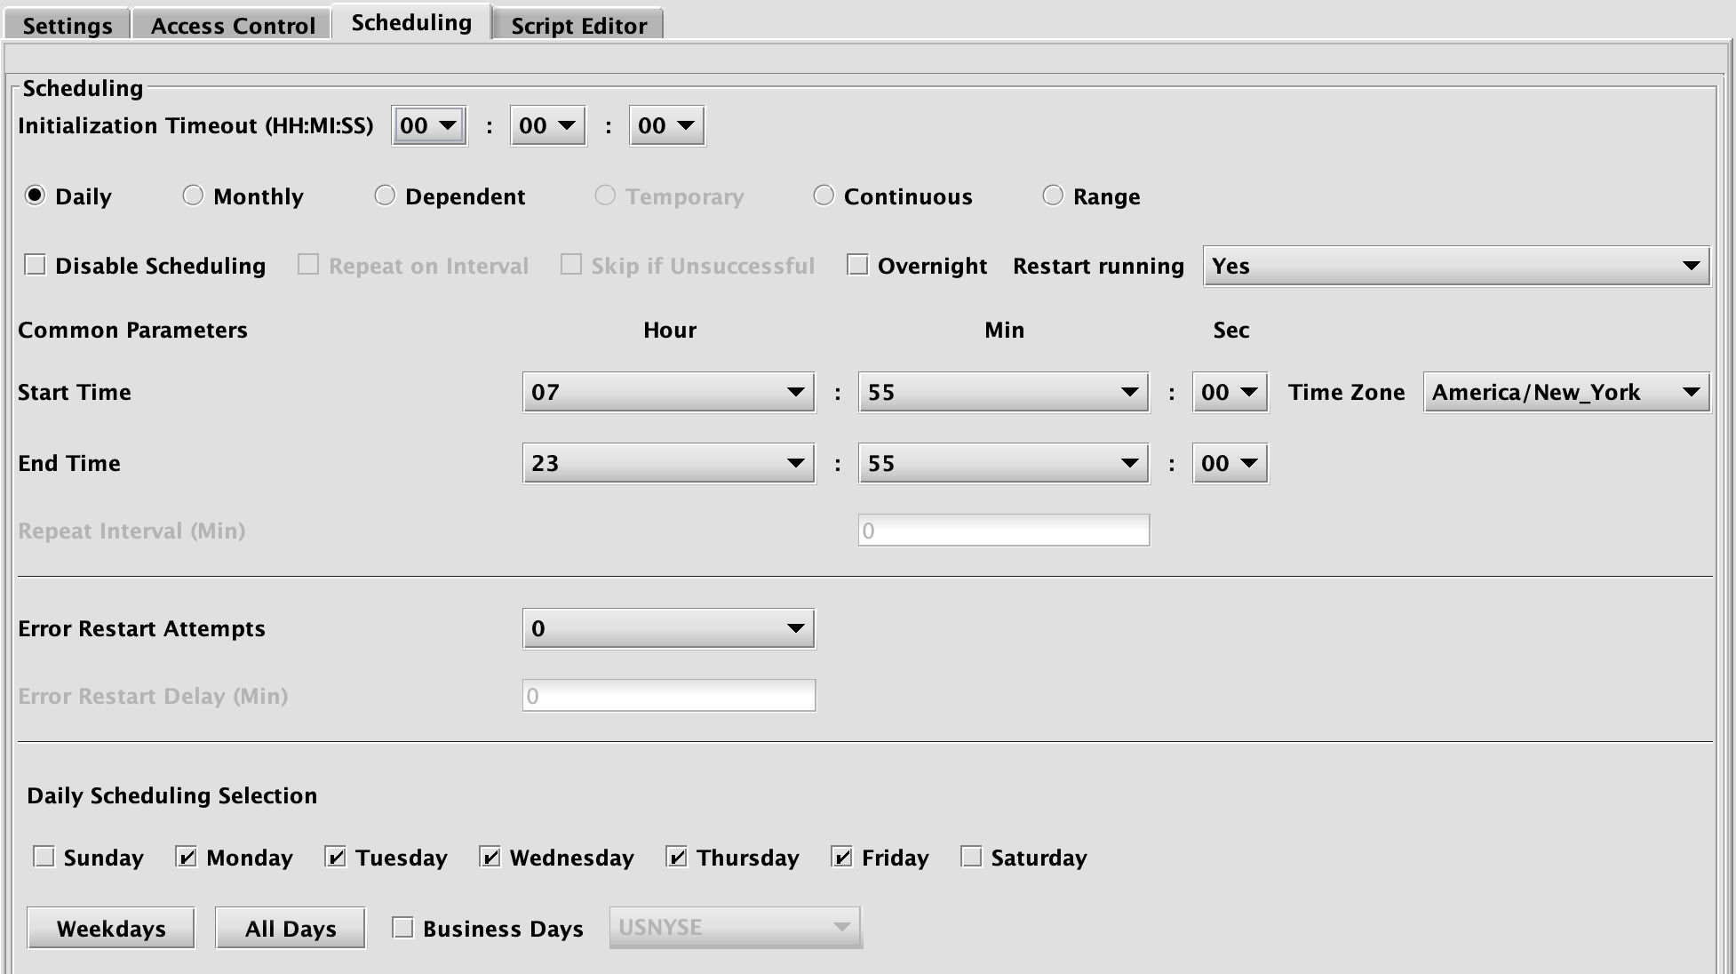Open the Script Editor tab
This screenshot has height=974, width=1736.
(x=578, y=25)
